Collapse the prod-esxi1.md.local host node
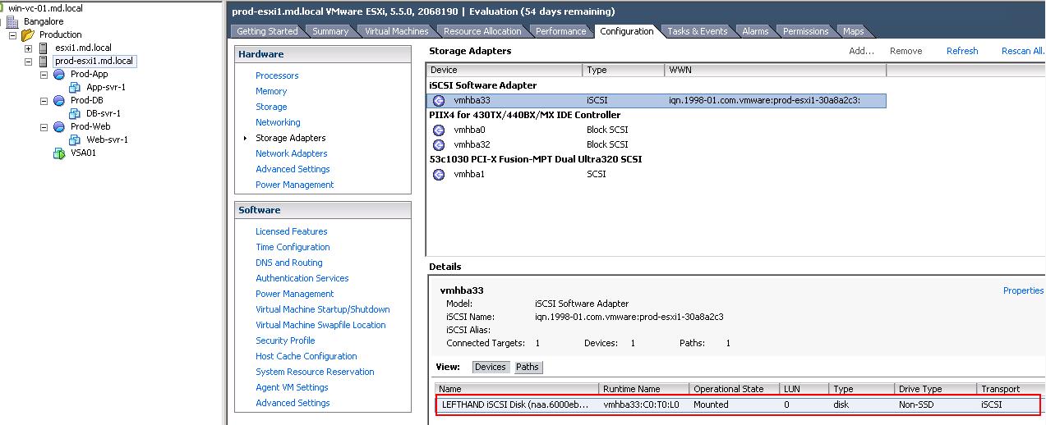 pos(29,61)
